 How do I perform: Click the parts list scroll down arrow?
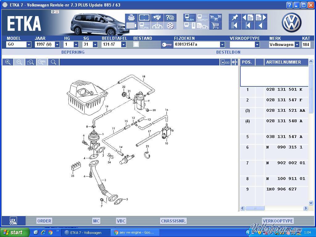point(311,203)
